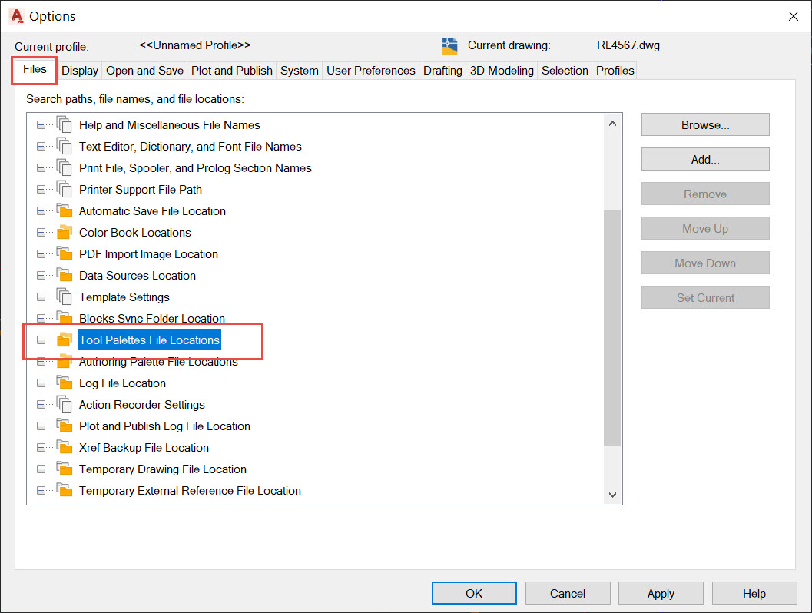Expand the Data Sources Location node

(x=40, y=275)
